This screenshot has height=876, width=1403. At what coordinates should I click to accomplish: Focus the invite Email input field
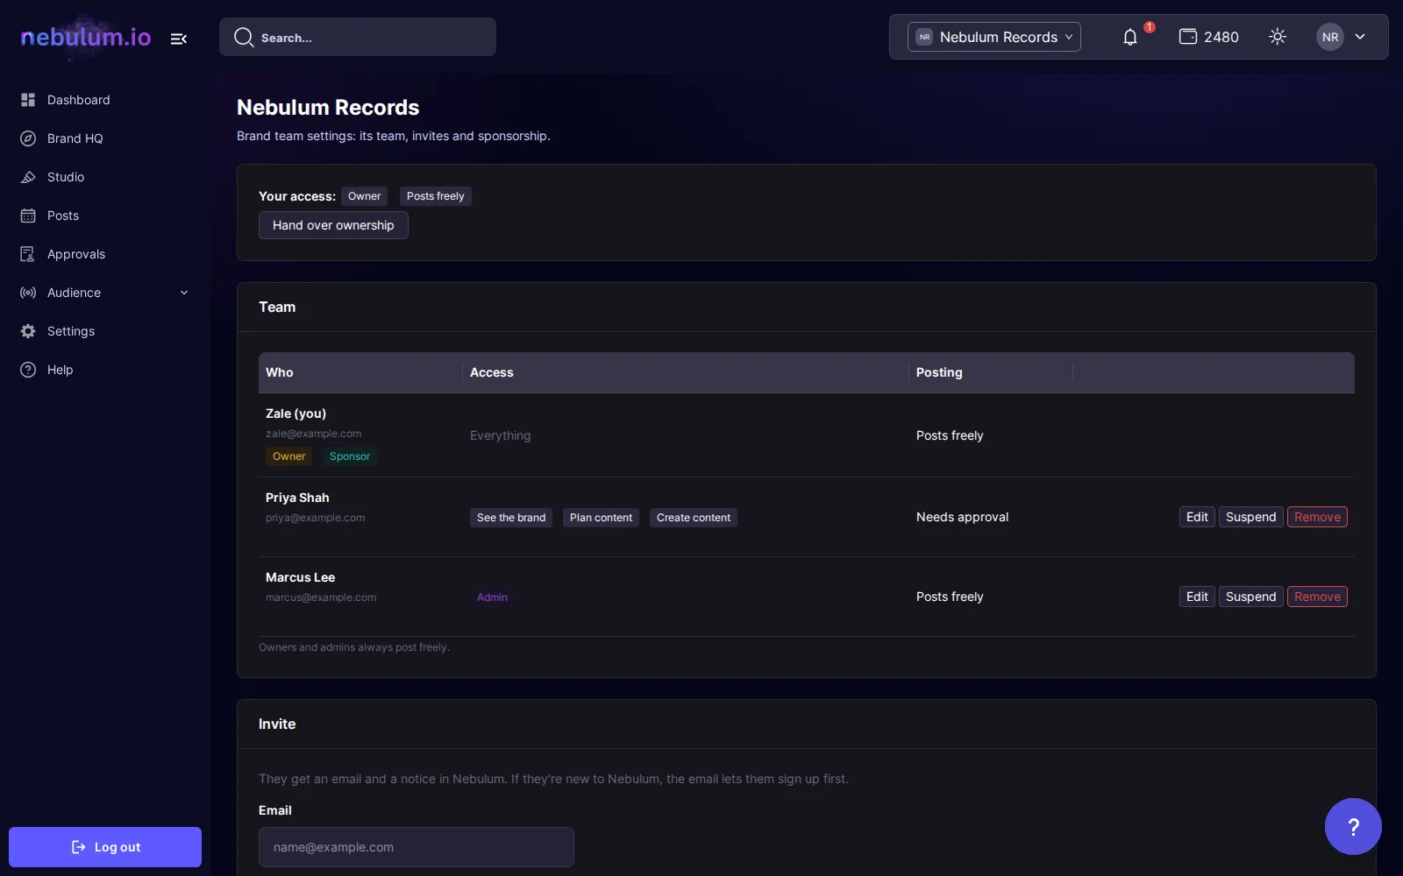417,847
